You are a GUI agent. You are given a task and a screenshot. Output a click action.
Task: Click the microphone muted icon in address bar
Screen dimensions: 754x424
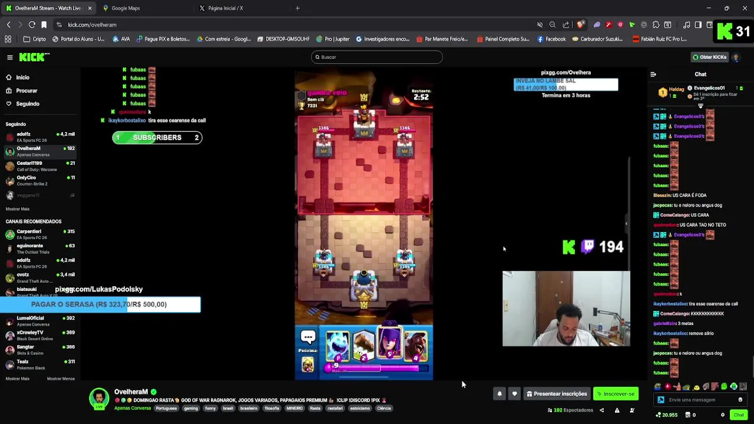coord(540,25)
